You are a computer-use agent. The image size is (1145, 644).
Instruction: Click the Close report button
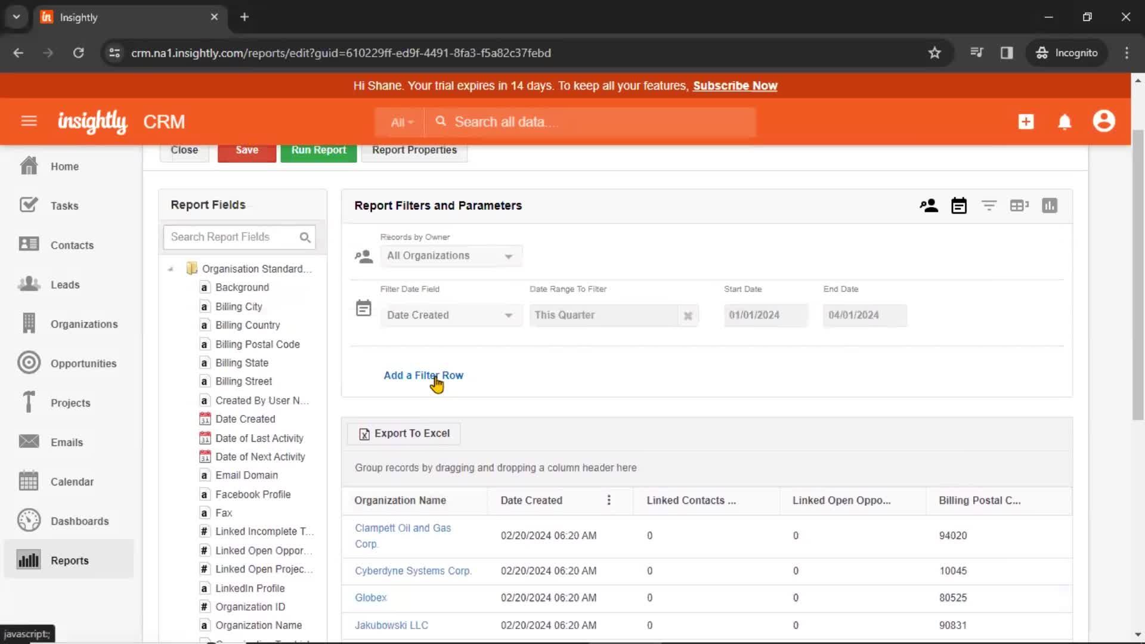pos(184,151)
